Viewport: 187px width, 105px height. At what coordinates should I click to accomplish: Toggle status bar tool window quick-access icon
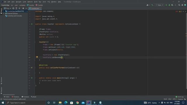click(x=1, y=99)
